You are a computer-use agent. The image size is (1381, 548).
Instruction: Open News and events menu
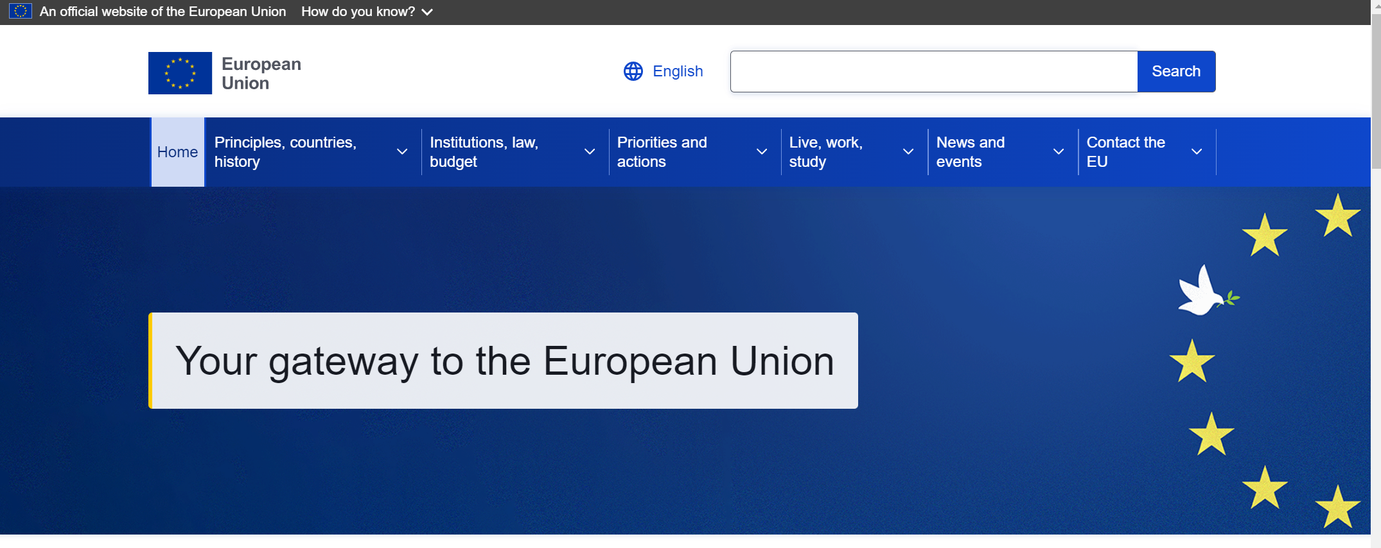(x=971, y=152)
